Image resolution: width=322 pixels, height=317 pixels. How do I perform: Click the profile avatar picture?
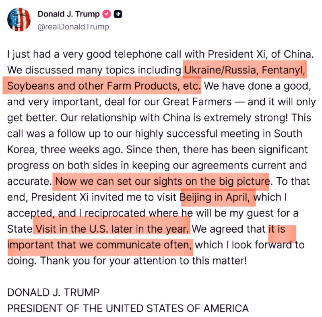[19, 19]
